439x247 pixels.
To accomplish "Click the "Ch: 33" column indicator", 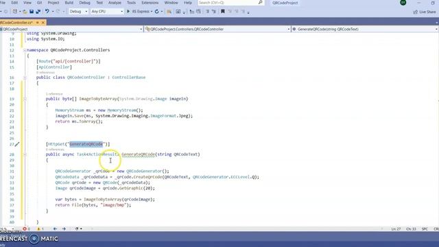I will coord(411,229).
